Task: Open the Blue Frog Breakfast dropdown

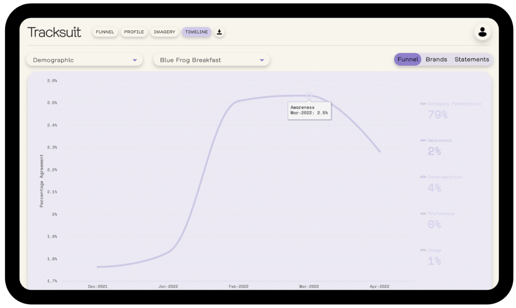Action: [212, 60]
